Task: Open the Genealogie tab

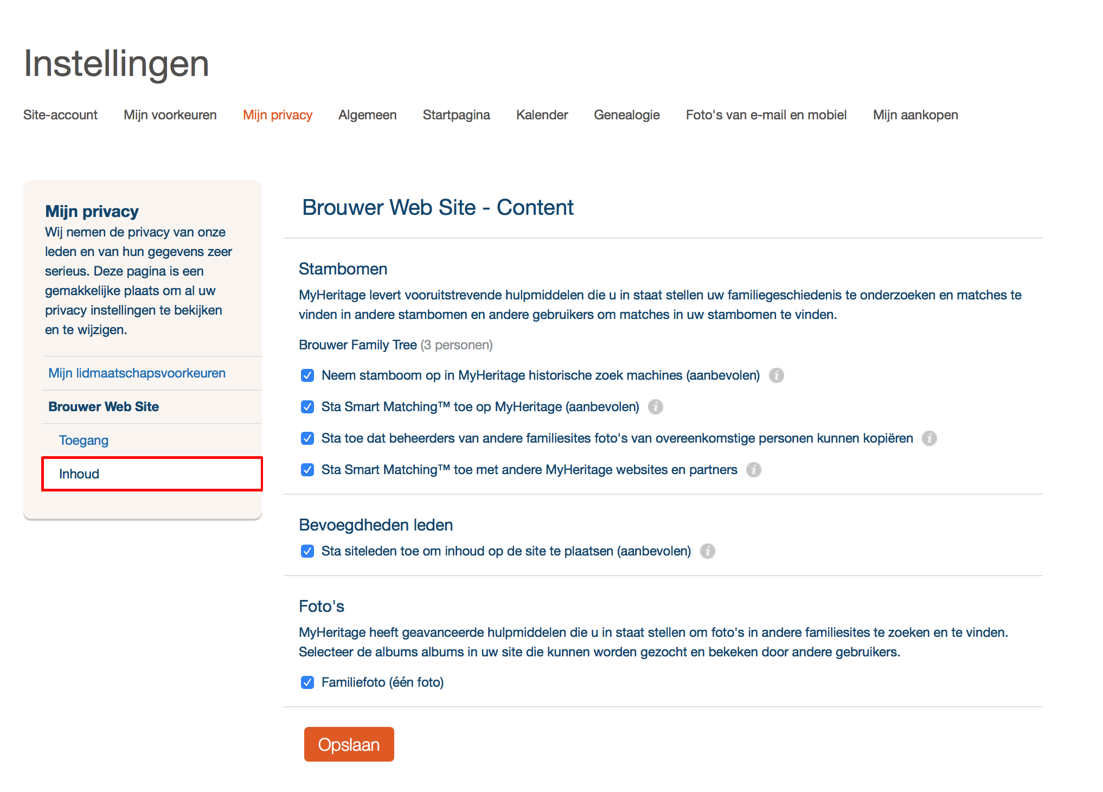Action: tap(627, 115)
